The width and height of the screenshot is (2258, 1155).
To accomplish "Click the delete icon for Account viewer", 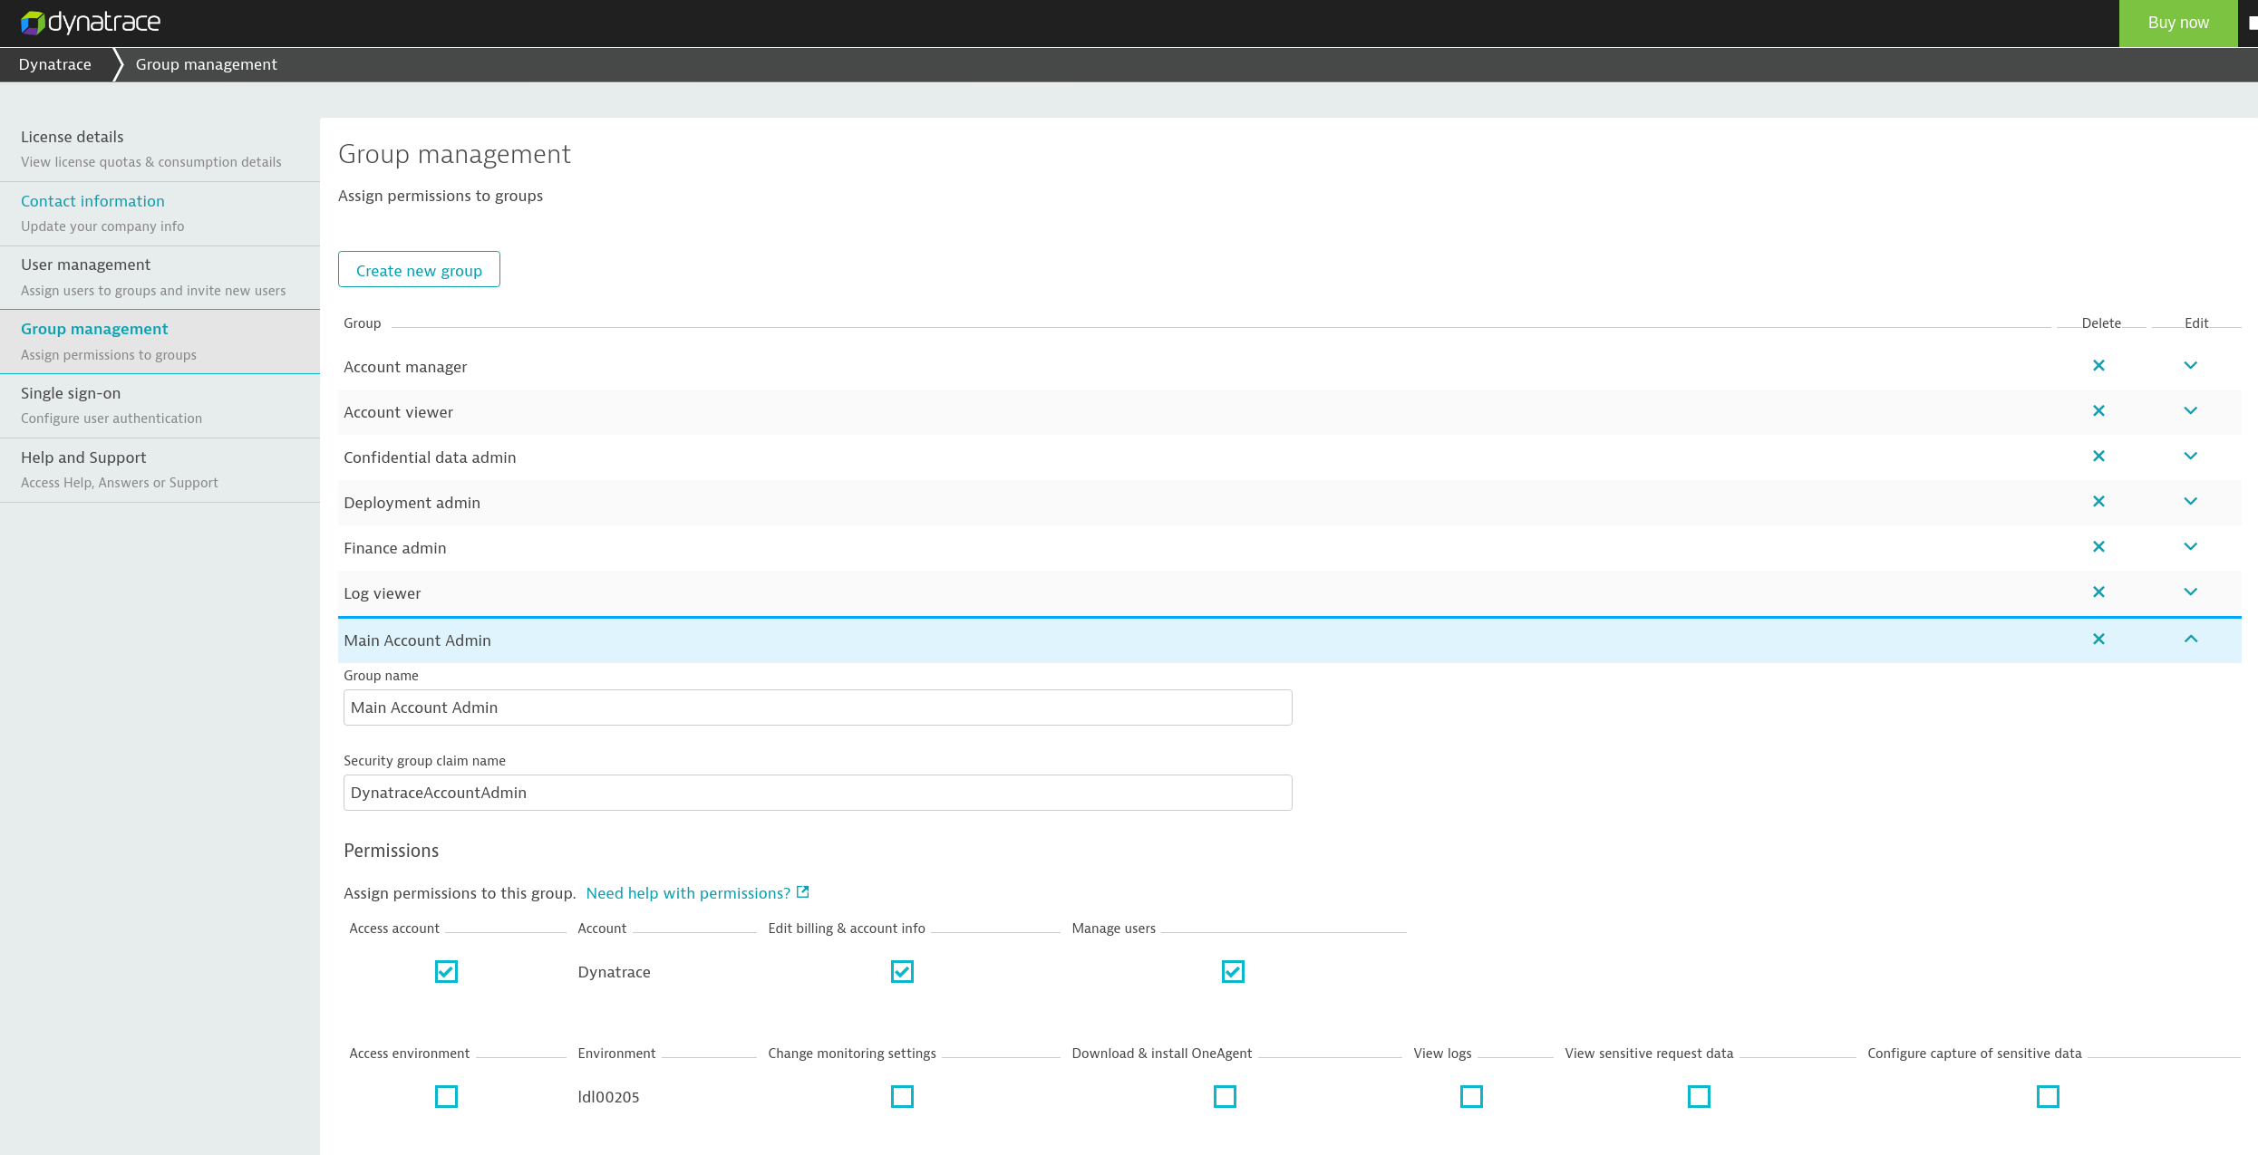I will click(x=2098, y=411).
